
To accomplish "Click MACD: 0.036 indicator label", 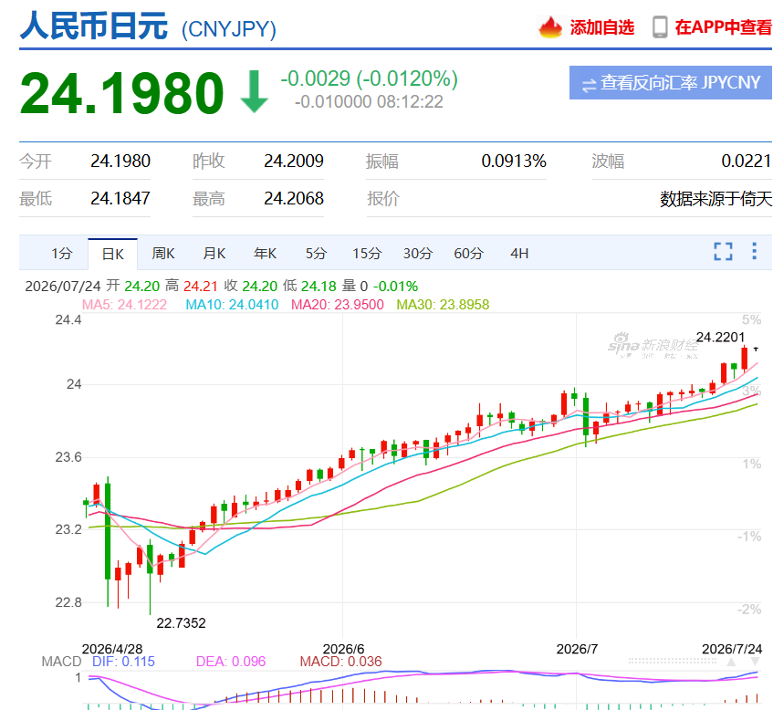I will (340, 662).
